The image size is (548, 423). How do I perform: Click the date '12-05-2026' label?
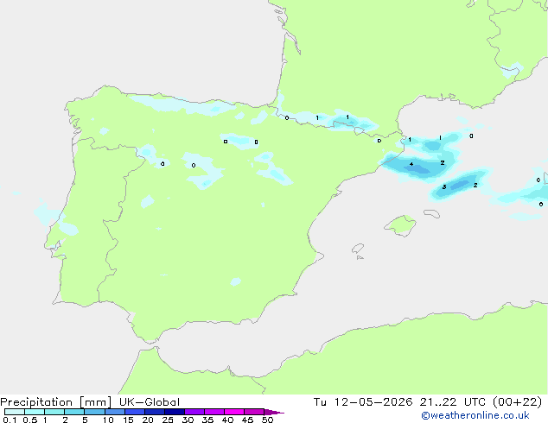(373, 402)
